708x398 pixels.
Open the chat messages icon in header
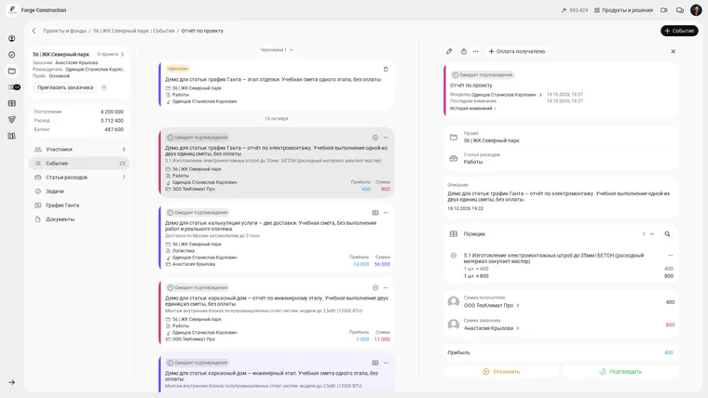(679, 10)
